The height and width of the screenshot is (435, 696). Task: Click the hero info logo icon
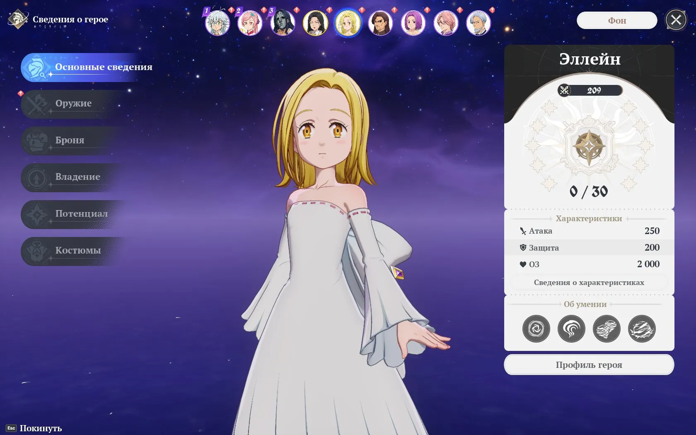[18, 19]
